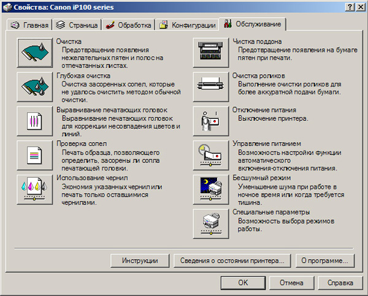Click the 'Специальные параметры' heading text
Screen dimensions: 368x296
pos(271,212)
